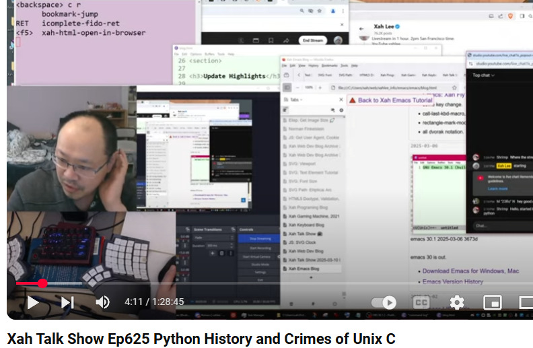Open sidebar settings gear in browser

coord(341,110)
